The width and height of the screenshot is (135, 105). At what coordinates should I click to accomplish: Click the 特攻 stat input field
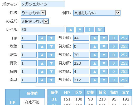29,63
